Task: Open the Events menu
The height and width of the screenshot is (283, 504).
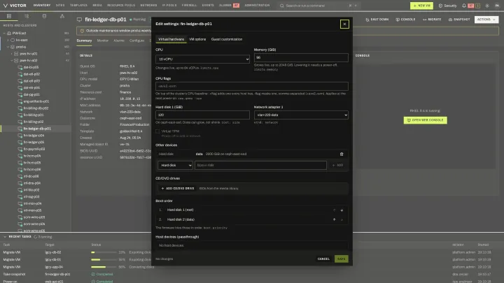Action: [208, 6]
